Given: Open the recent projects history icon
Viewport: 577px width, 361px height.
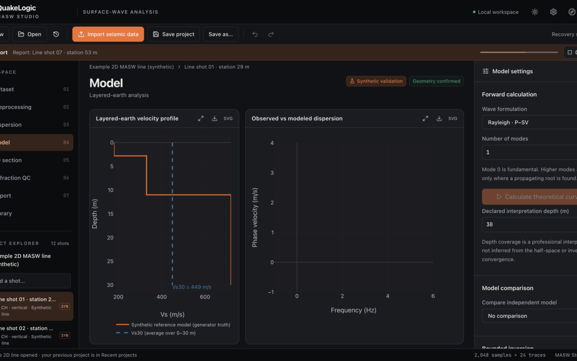Looking at the screenshot, I should [x=56, y=34].
